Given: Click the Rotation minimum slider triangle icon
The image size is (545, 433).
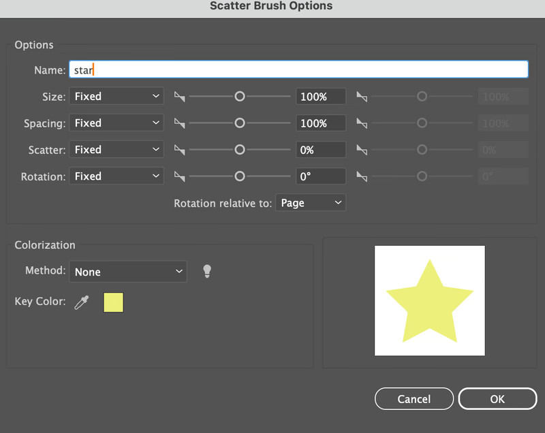Looking at the screenshot, I should pyautogui.click(x=179, y=176).
